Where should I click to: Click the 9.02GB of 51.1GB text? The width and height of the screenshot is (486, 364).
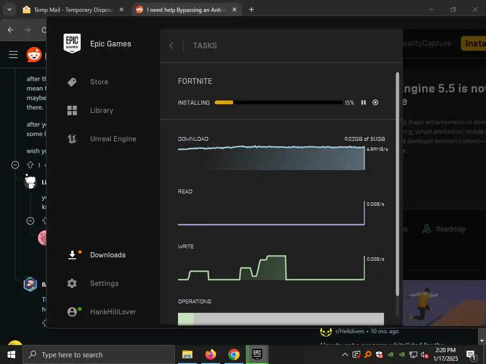pos(364,139)
